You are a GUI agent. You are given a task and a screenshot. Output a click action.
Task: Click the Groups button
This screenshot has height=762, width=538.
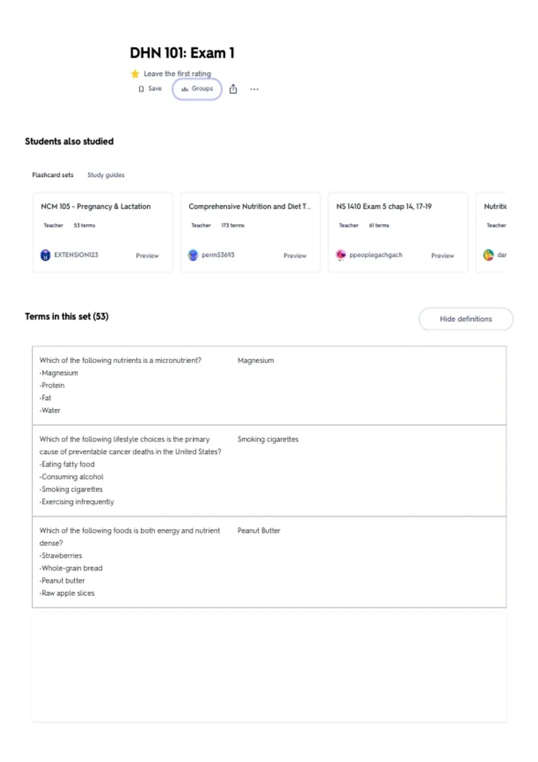point(197,89)
